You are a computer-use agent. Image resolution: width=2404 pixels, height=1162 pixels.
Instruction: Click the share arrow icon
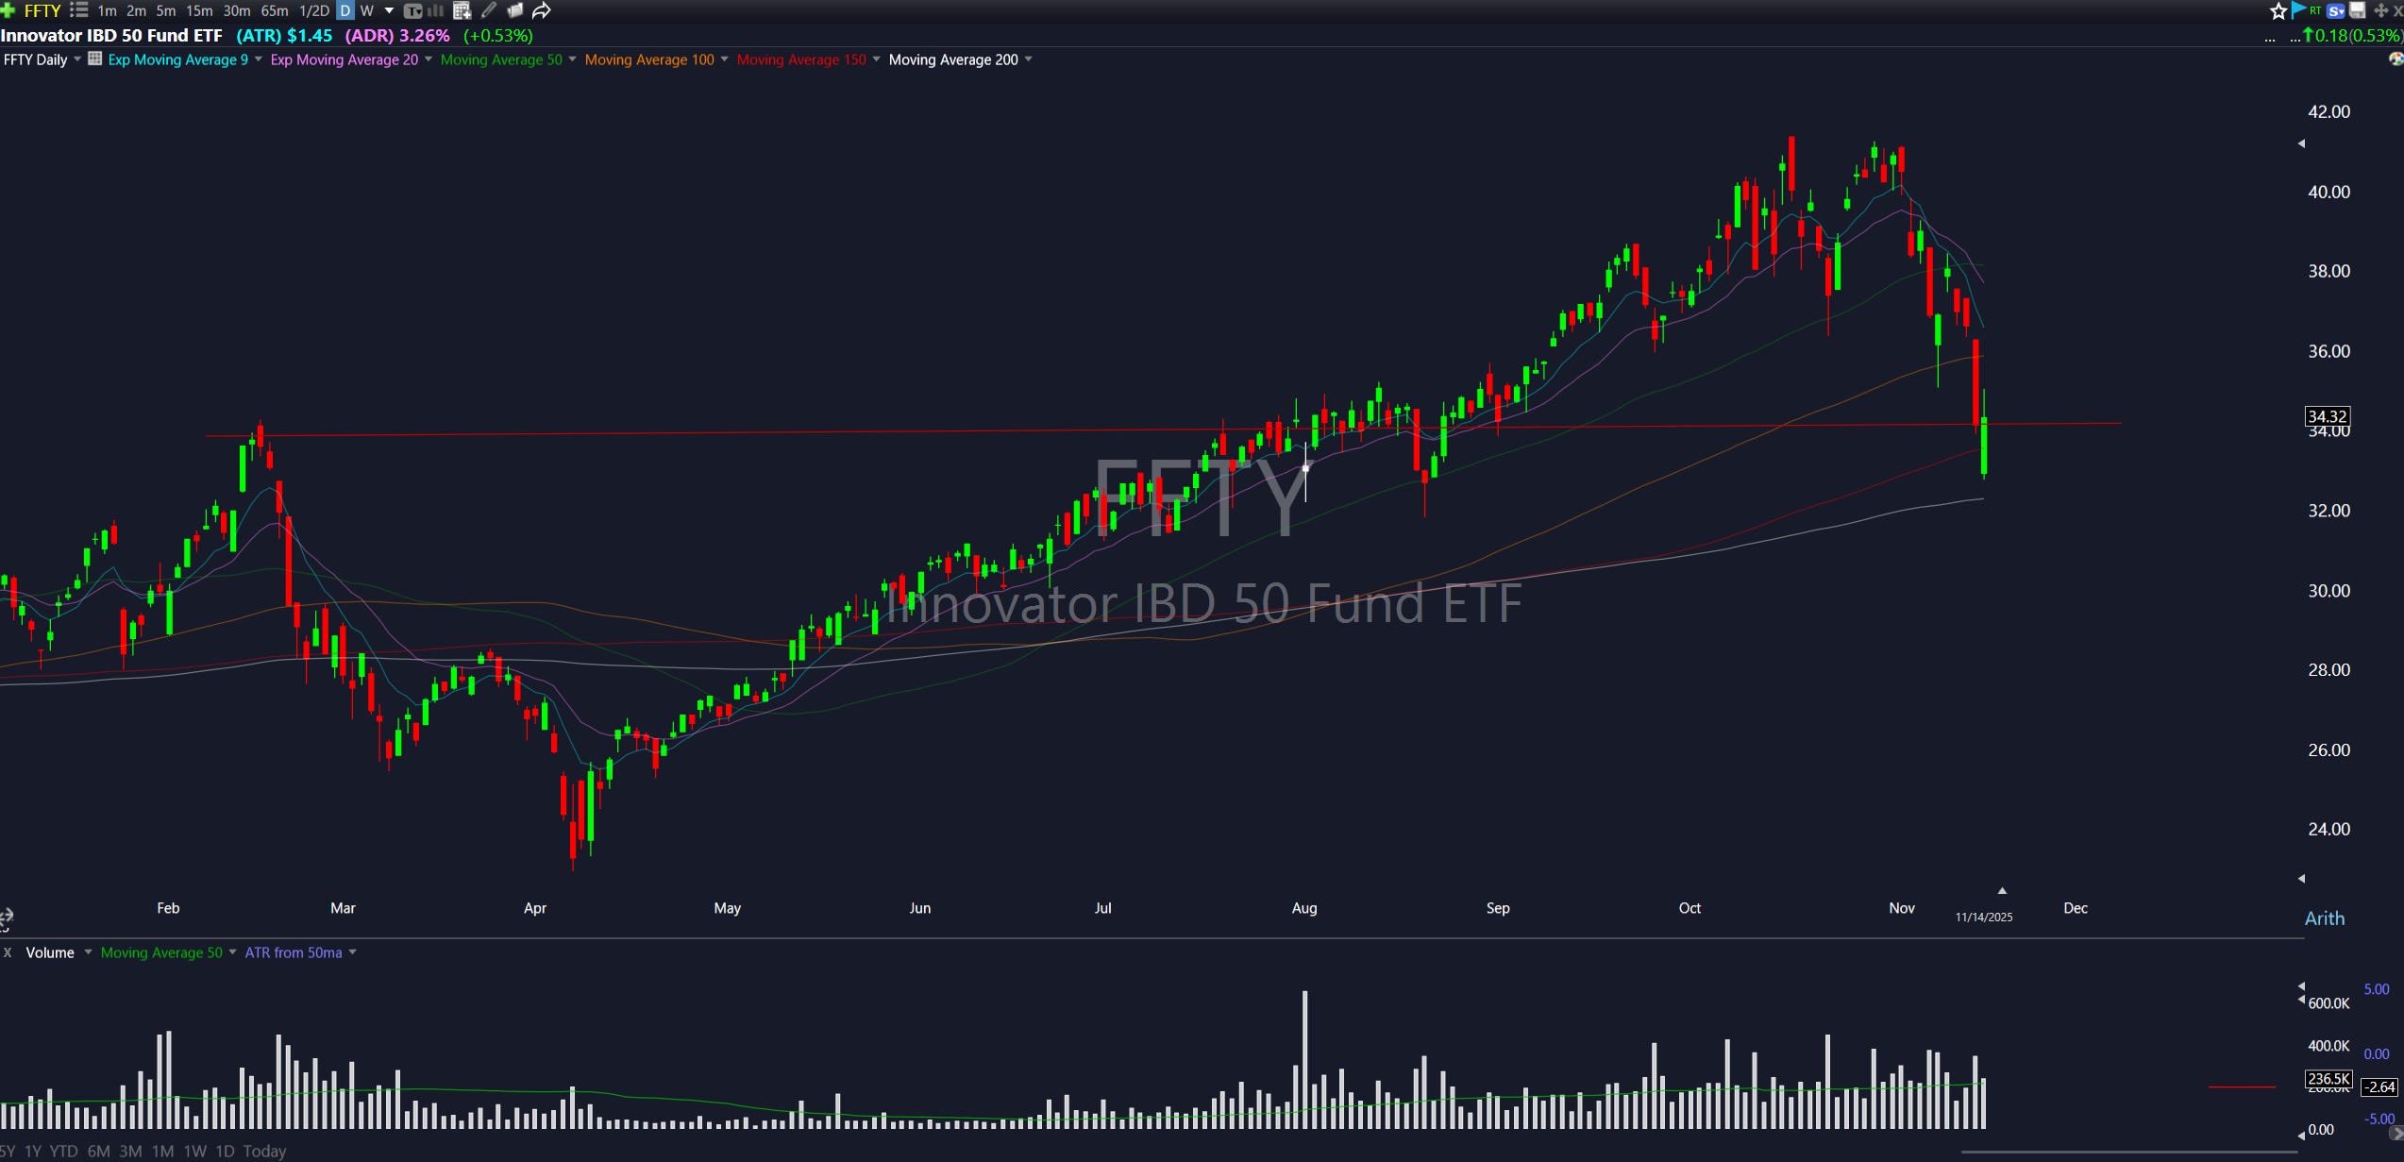tap(542, 10)
